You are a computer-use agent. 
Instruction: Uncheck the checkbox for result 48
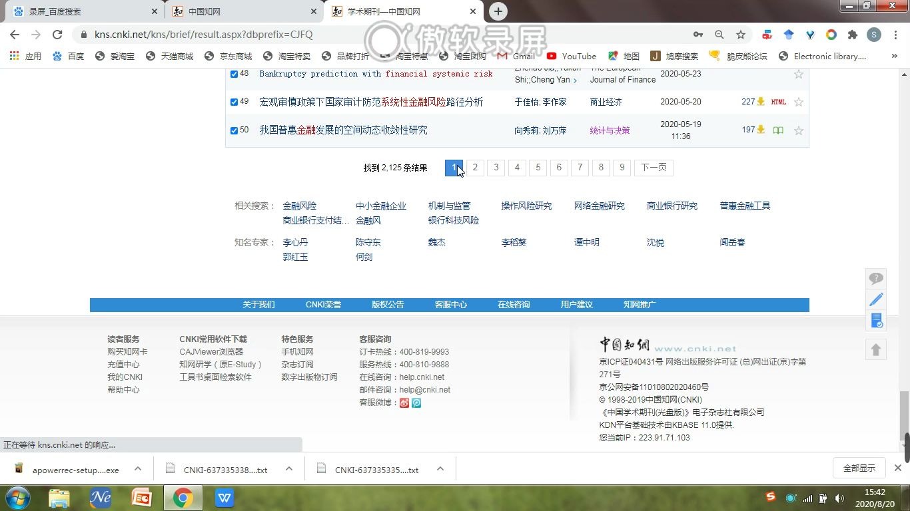point(234,74)
